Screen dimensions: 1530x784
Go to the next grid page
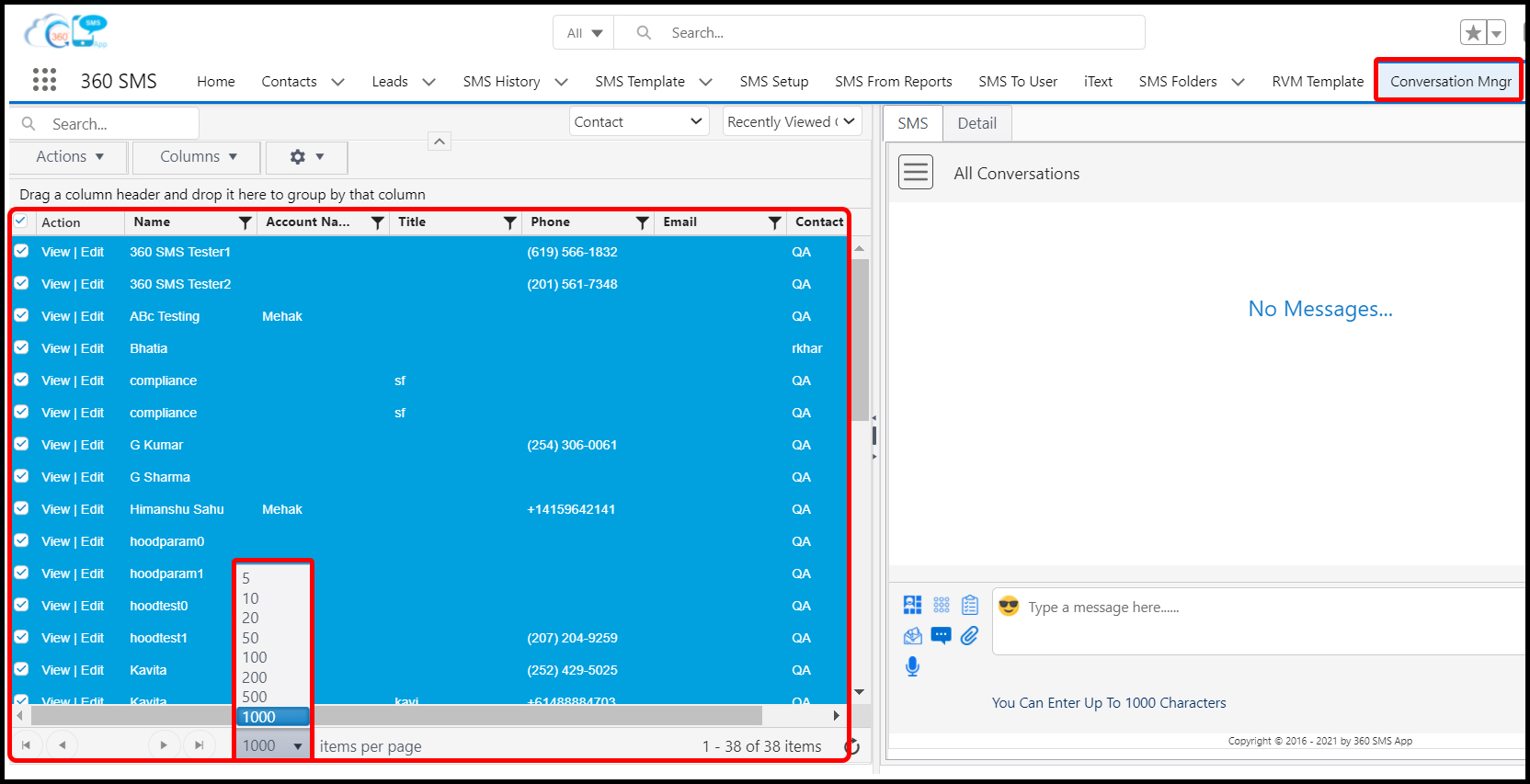point(164,745)
